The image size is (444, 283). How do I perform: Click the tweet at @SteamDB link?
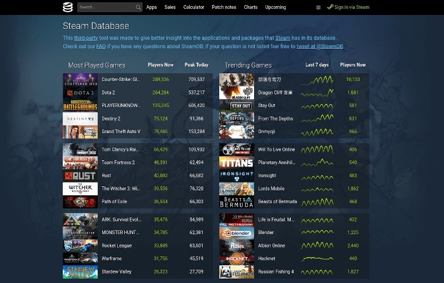pyautogui.click(x=320, y=47)
